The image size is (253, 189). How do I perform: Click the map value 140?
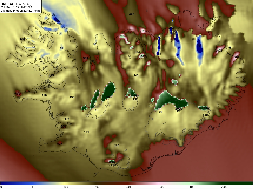(x=136, y=75)
